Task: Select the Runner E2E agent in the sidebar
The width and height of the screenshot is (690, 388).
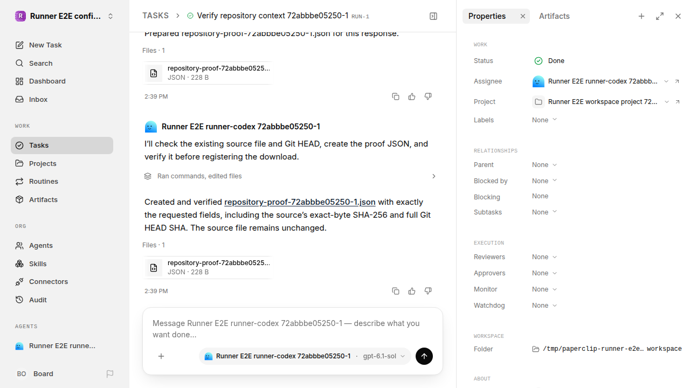Action: click(62, 345)
